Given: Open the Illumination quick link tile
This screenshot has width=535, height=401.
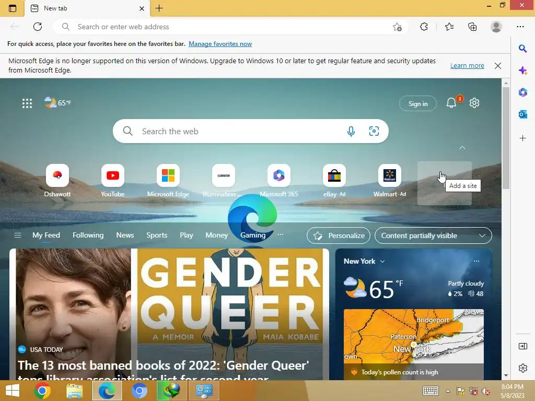Looking at the screenshot, I should tap(224, 181).
